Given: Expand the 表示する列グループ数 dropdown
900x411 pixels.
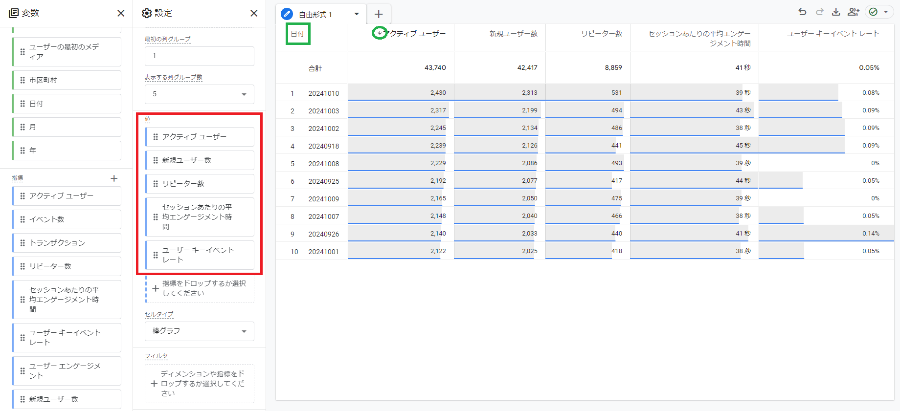Looking at the screenshot, I should click(200, 94).
